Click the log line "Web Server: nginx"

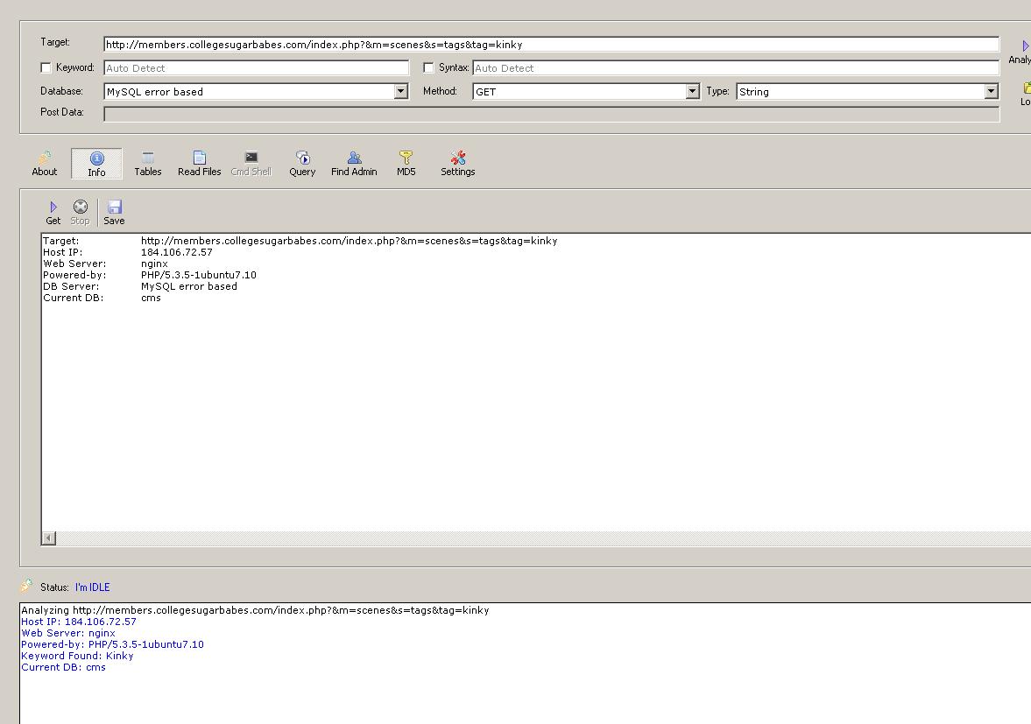tap(68, 633)
